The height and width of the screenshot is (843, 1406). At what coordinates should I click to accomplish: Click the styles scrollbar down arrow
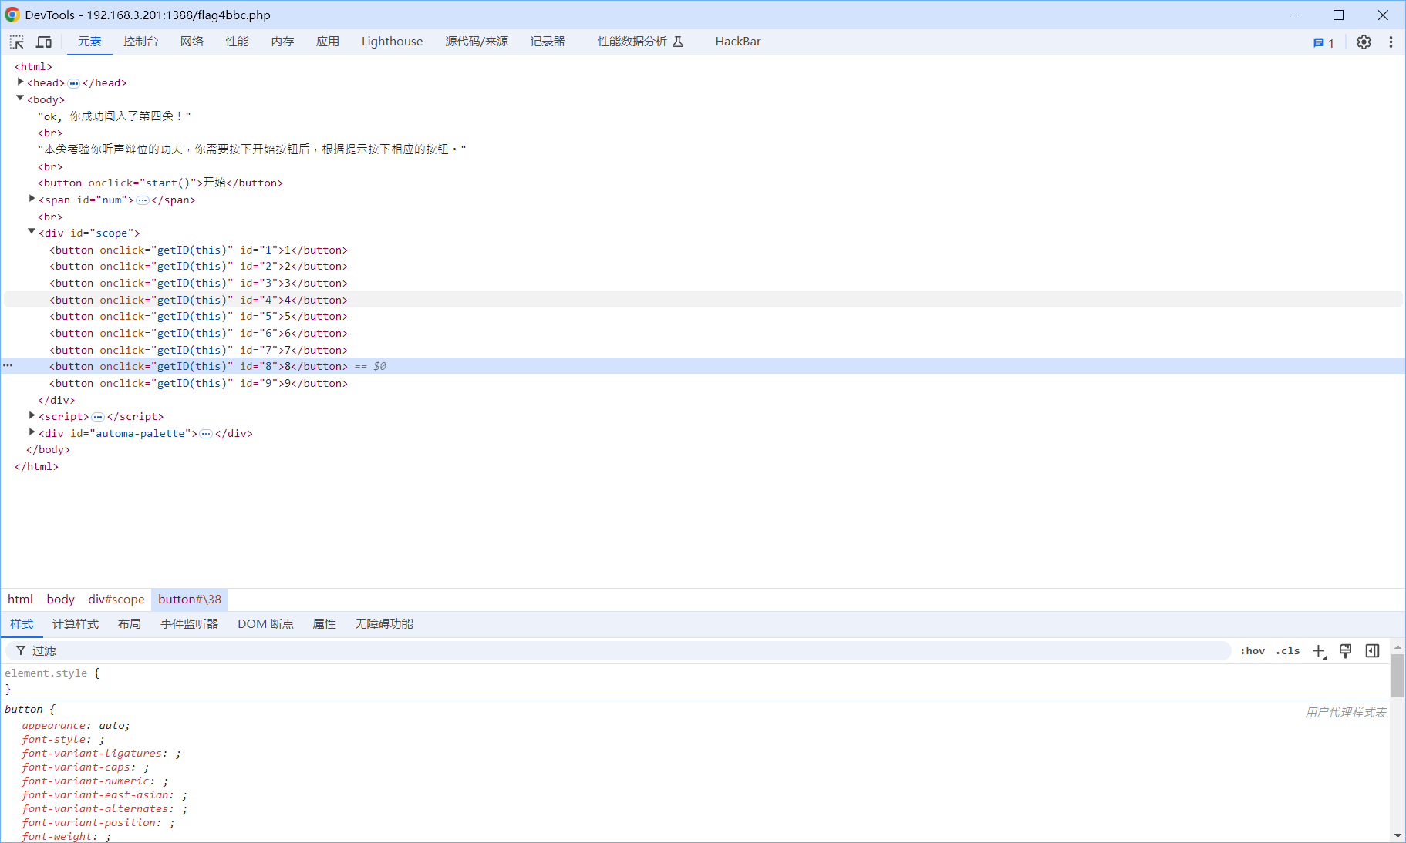(1398, 835)
